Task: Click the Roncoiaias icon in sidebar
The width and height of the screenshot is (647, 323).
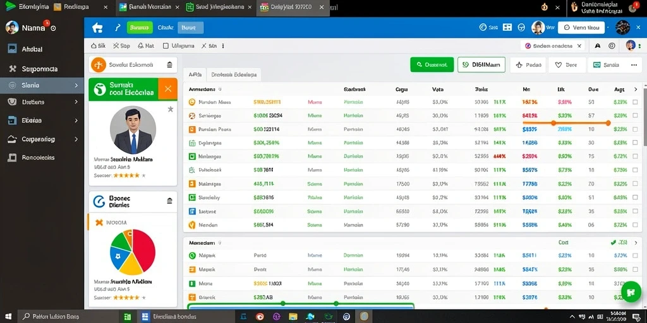Action: point(13,157)
